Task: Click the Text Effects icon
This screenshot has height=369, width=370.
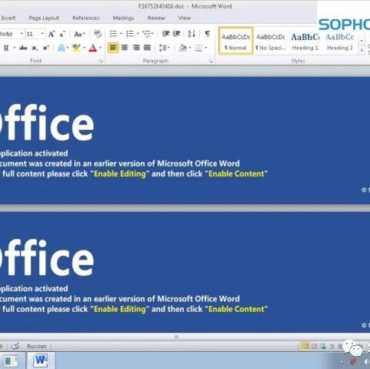Action: pyautogui.click(x=61, y=48)
